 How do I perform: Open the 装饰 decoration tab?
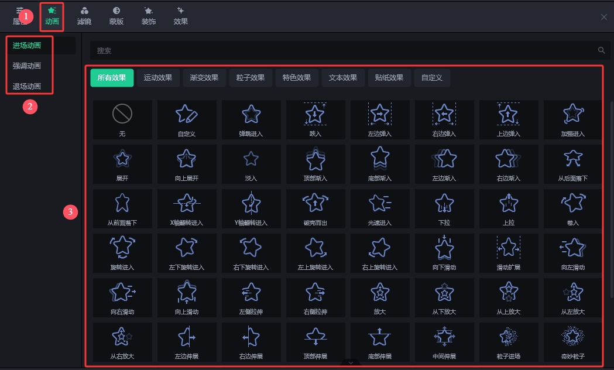click(x=149, y=16)
